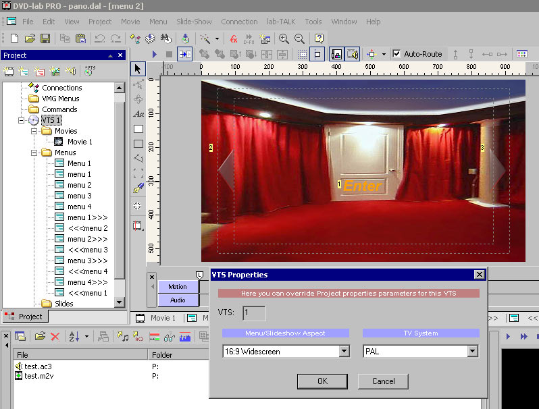539x409 pixels.
Task: Open the Menu/Slideshow Aspect dropdown
Action: [344, 352]
